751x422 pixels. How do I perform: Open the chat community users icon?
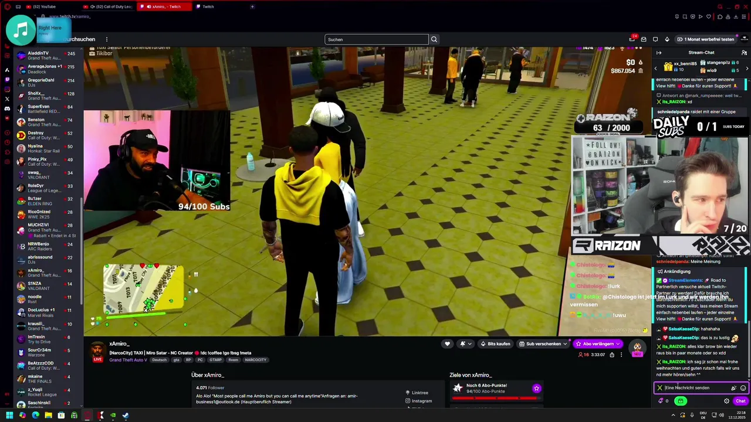pyautogui.click(x=744, y=53)
